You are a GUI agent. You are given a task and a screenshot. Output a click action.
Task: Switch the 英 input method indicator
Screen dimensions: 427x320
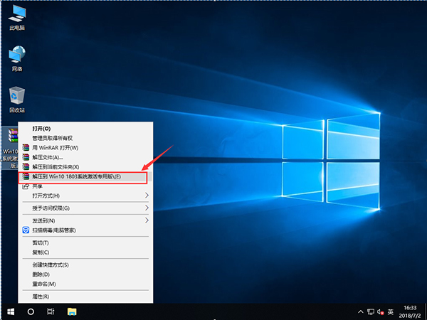[x=391, y=312]
